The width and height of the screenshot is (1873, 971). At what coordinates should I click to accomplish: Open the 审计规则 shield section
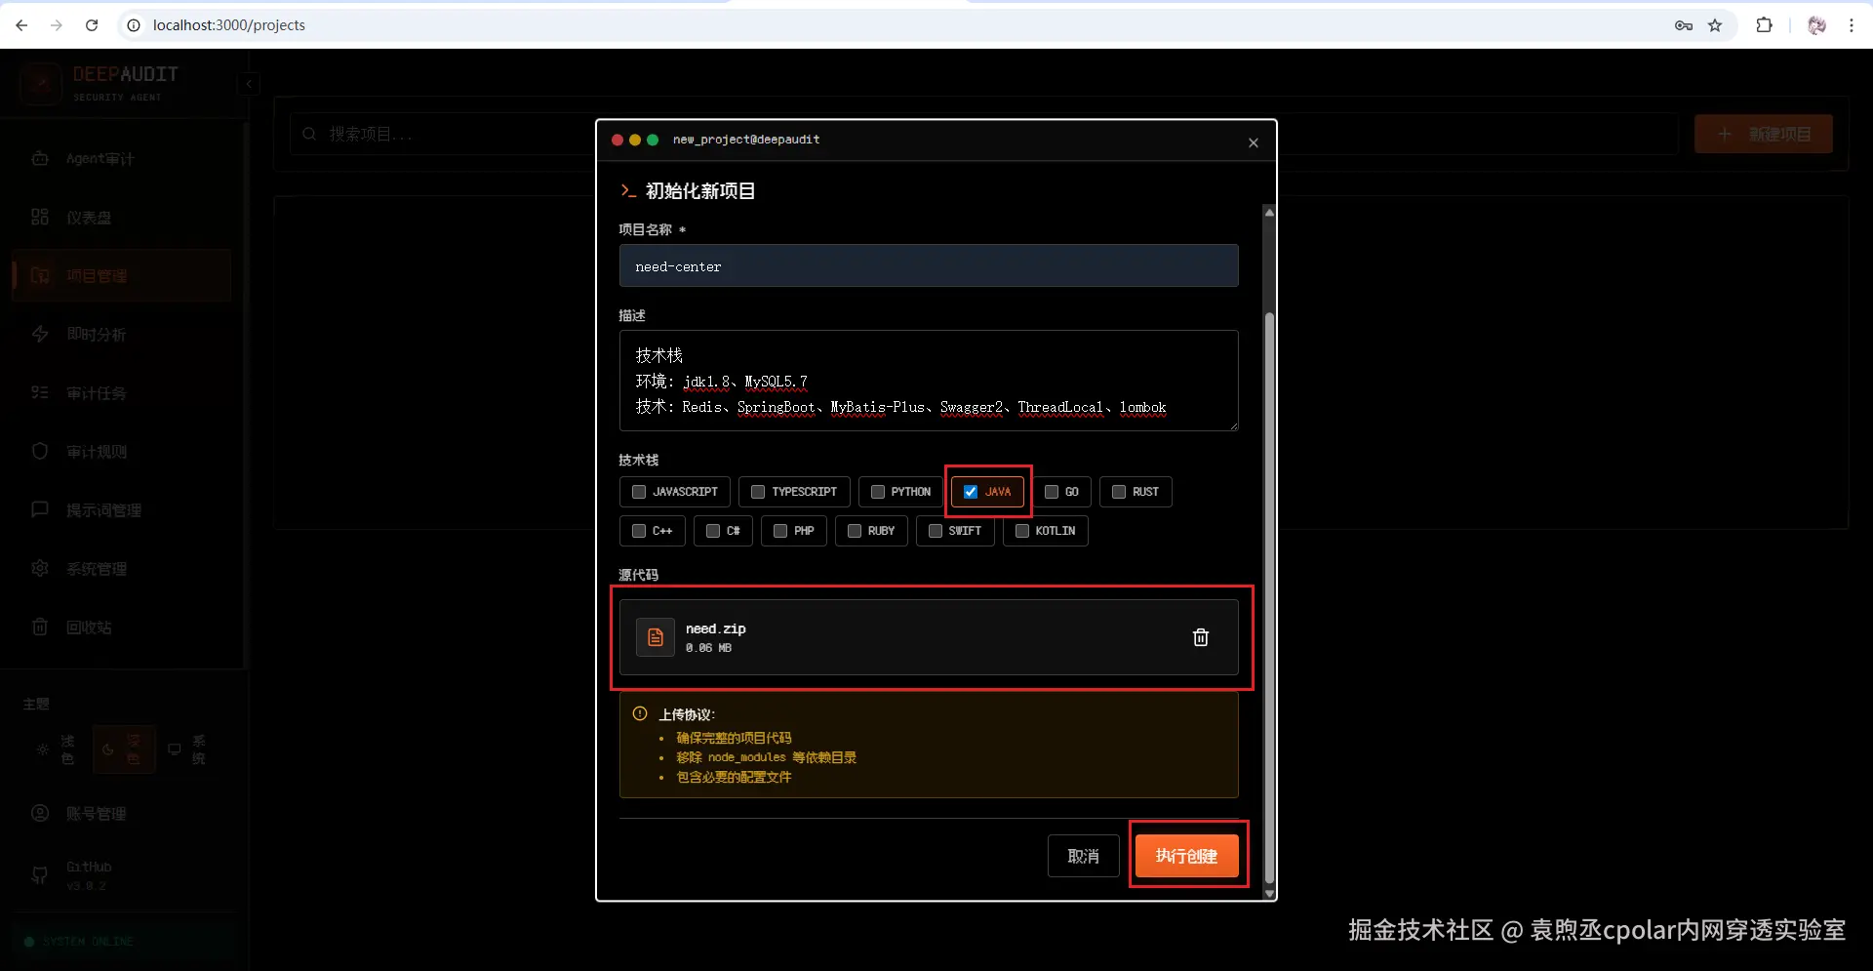(97, 451)
